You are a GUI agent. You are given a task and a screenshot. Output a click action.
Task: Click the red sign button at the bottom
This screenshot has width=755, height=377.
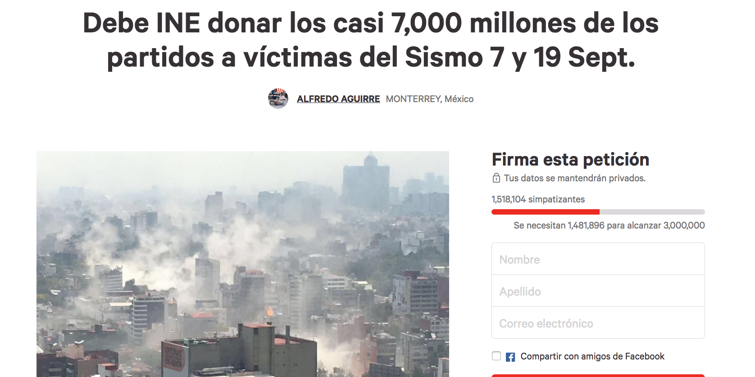[x=598, y=376]
